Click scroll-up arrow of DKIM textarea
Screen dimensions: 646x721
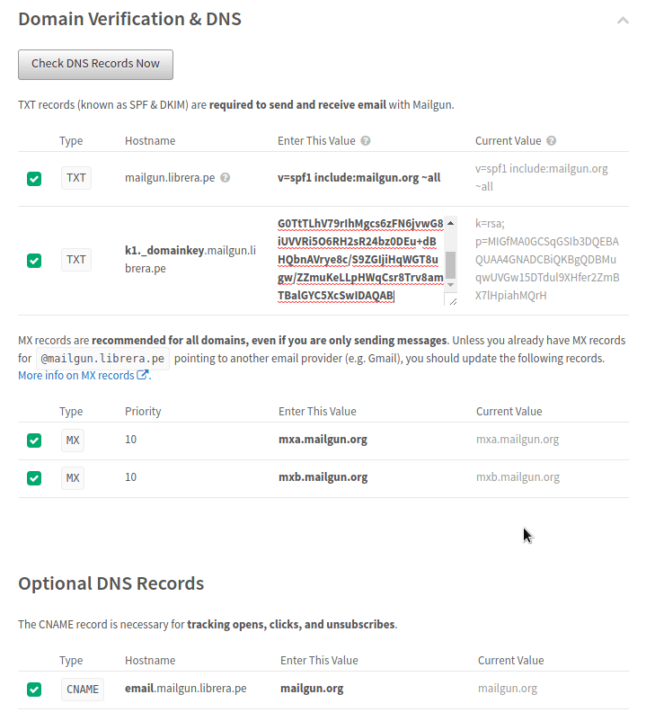coord(451,223)
